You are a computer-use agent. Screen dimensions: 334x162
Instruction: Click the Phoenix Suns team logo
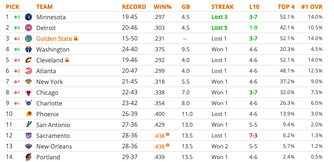pyautogui.click(x=28, y=114)
